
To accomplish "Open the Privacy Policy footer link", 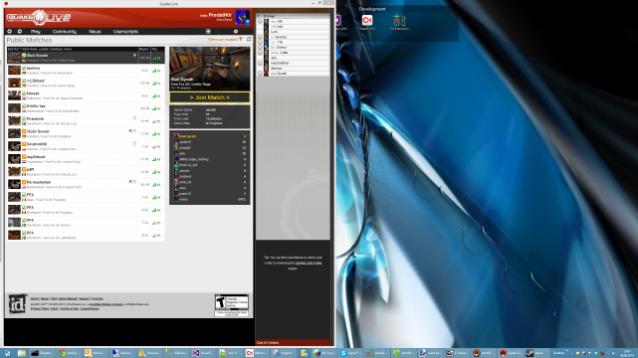I will click(x=40, y=308).
